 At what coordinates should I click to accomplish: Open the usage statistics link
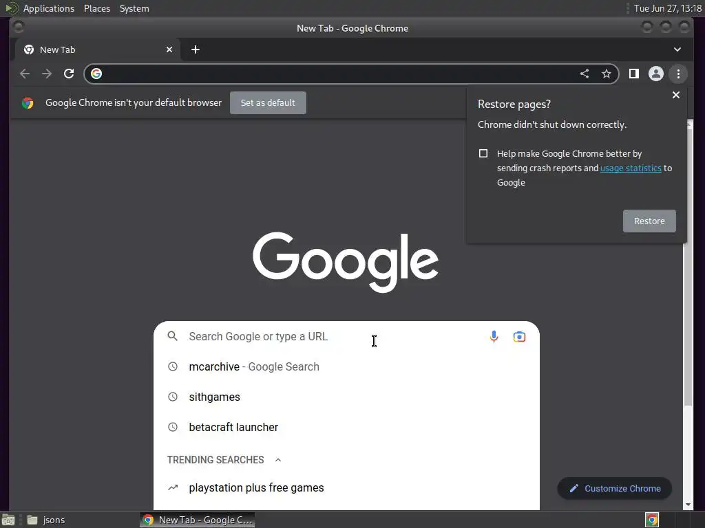[x=631, y=168]
